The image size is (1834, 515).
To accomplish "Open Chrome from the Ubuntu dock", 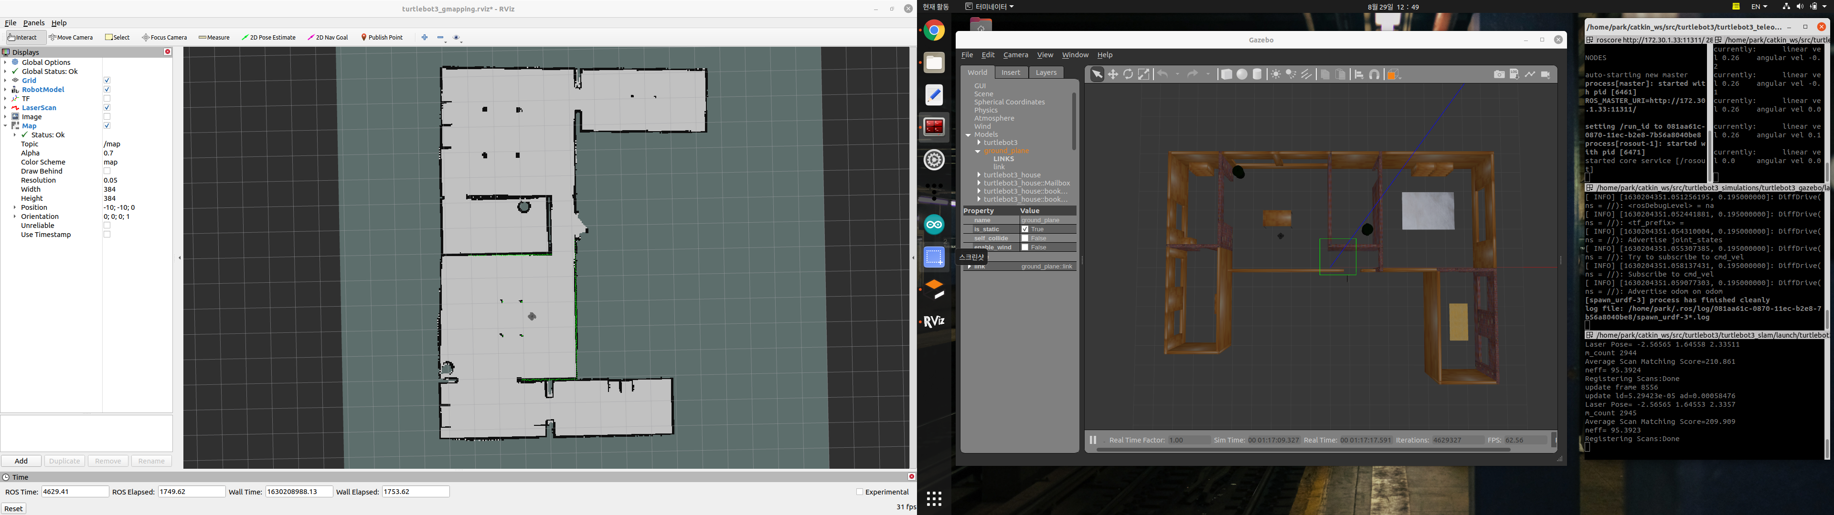I will [x=934, y=31].
